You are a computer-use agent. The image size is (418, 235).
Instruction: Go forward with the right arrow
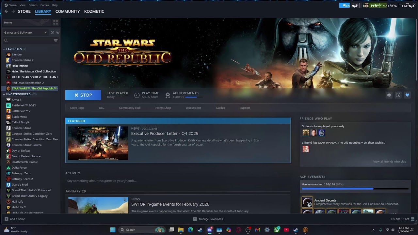coord(13,11)
